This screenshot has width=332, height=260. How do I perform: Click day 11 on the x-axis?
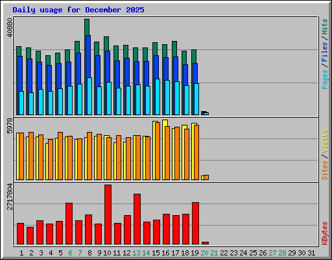tap(117, 253)
